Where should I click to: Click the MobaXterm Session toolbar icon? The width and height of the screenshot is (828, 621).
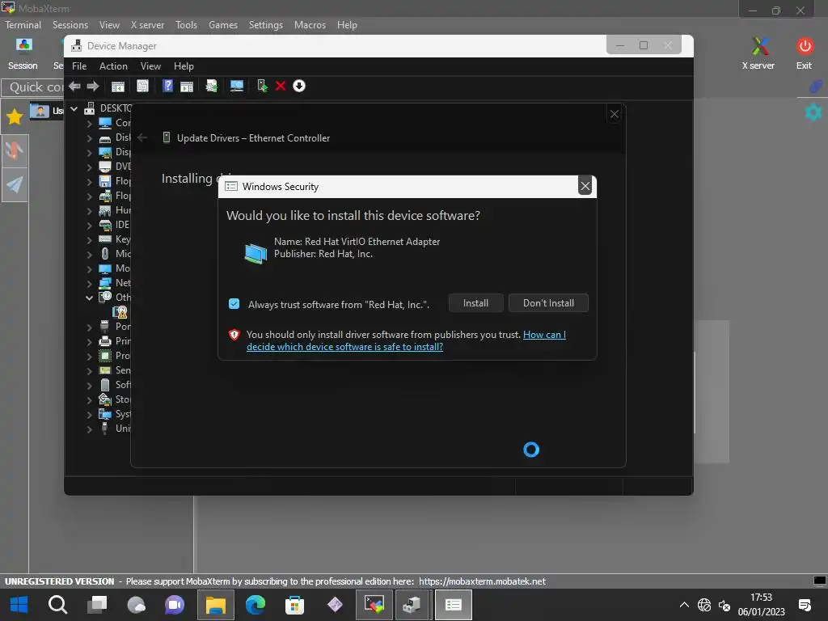pos(23,54)
